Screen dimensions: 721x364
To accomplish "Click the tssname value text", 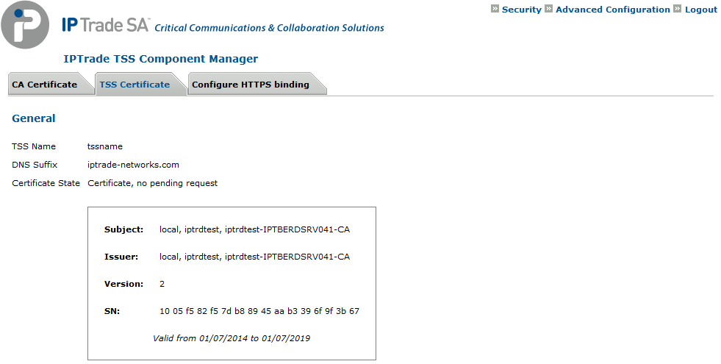I will [105, 146].
